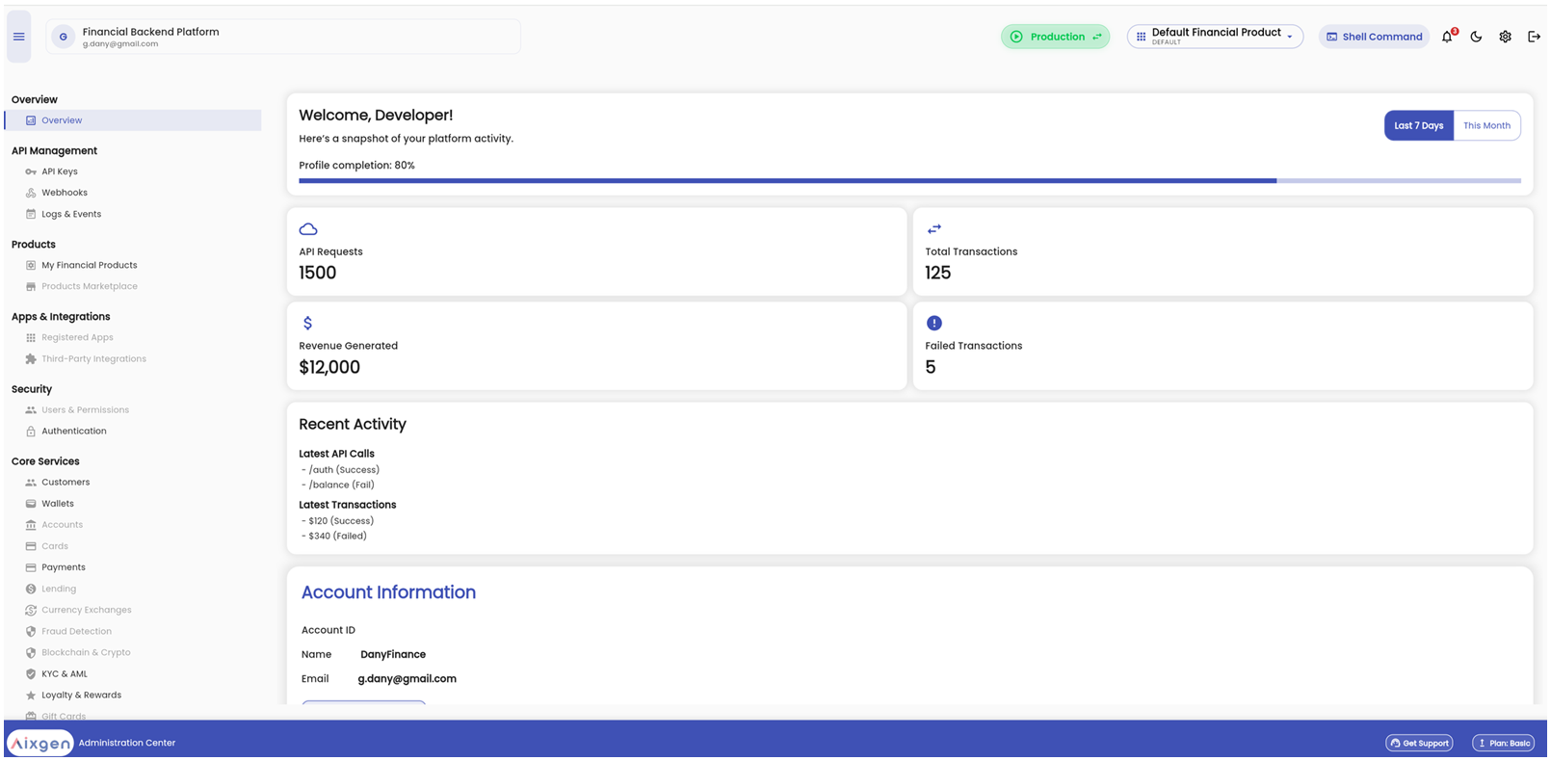Go to Webhooks page
Image resolution: width=1551 pixels, height=761 pixels.
[64, 193]
